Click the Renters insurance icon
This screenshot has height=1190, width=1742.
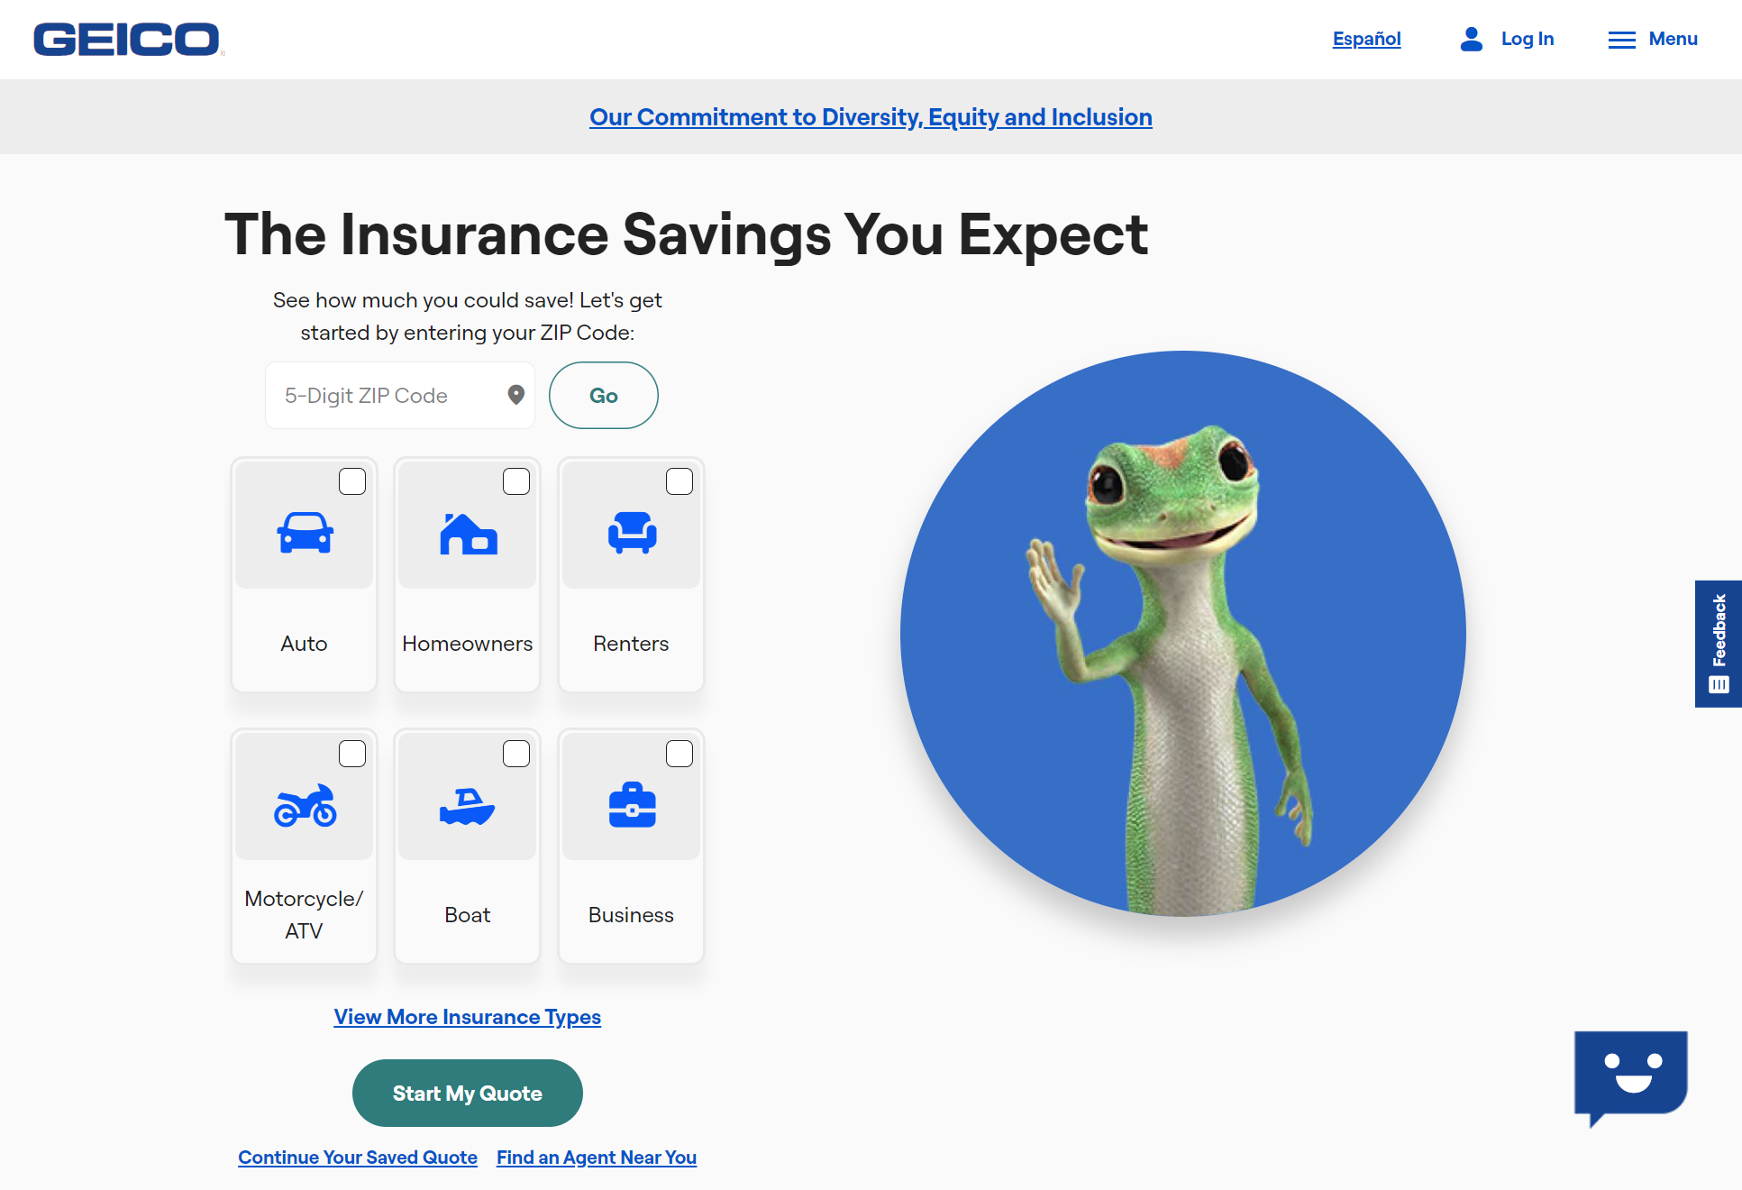pos(630,535)
